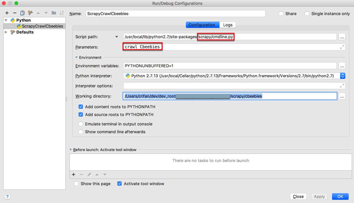Uncheck Add source roots to PYTHONPATH
This screenshot has height=203, width=354.
[81, 114]
